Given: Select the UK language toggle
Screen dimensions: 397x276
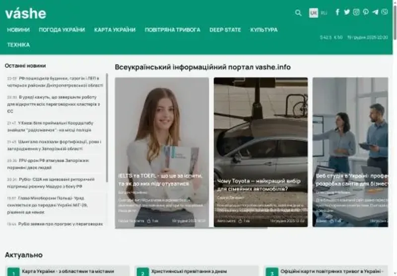Looking at the screenshot, I should 314,13.
